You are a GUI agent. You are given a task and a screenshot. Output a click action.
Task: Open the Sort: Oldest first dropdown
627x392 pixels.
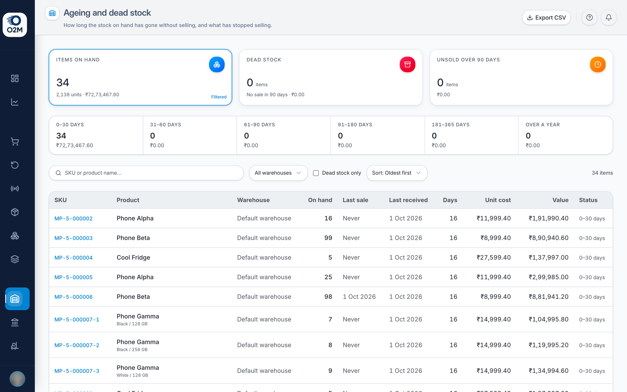(x=397, y=173)
